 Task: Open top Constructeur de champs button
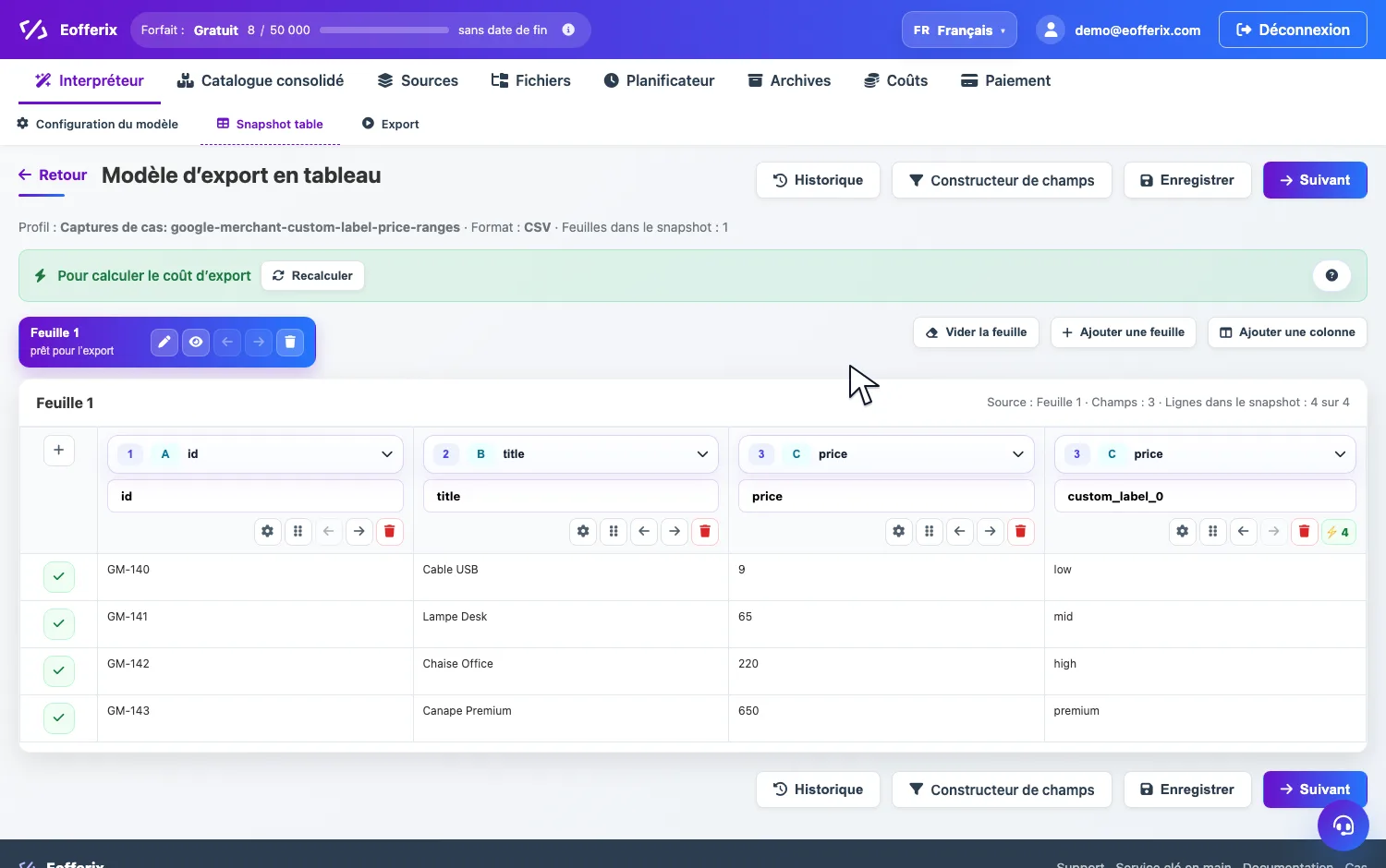[1002, 180]
